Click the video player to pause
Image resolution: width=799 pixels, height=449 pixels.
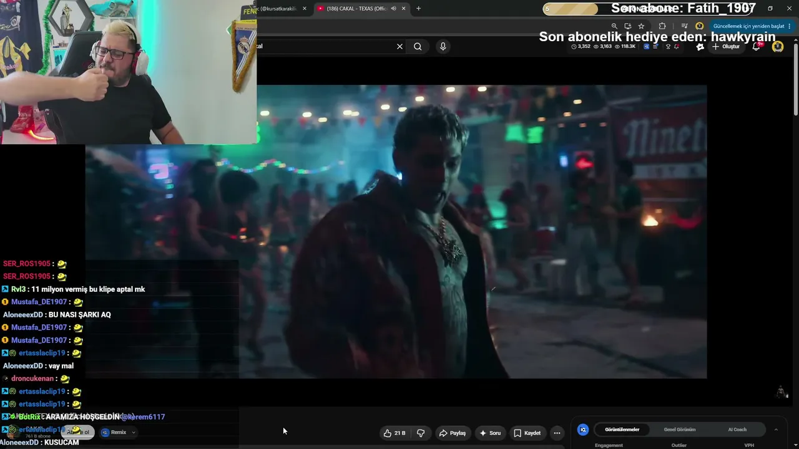click(x=396, y=231)
